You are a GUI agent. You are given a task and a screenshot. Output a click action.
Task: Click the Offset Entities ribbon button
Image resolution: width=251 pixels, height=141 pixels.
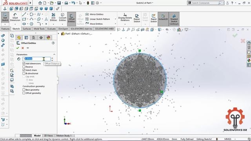tap(71, 18)
